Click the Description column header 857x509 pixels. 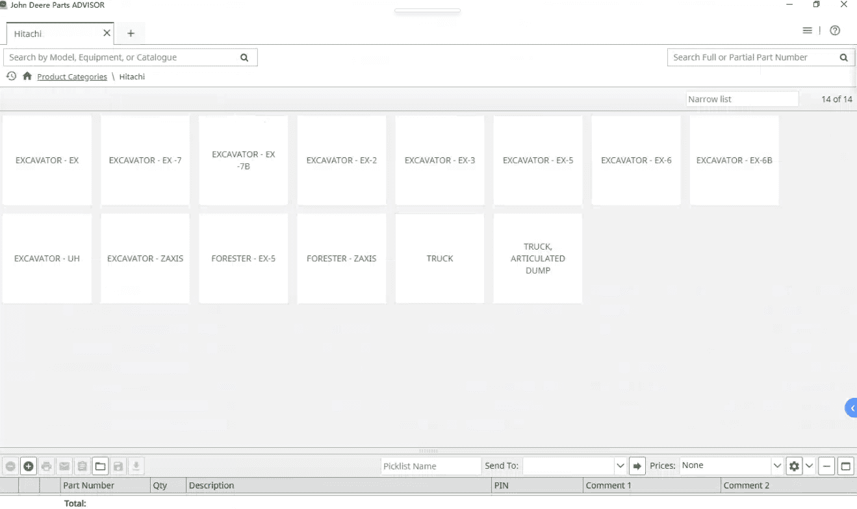tap(339, 486)
